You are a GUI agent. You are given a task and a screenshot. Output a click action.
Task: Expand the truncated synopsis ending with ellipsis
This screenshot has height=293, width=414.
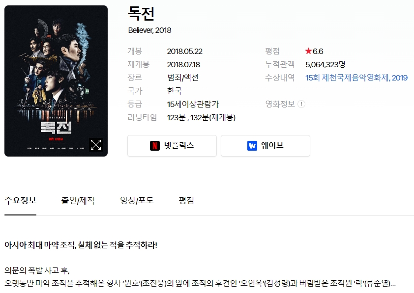[393, 283]
